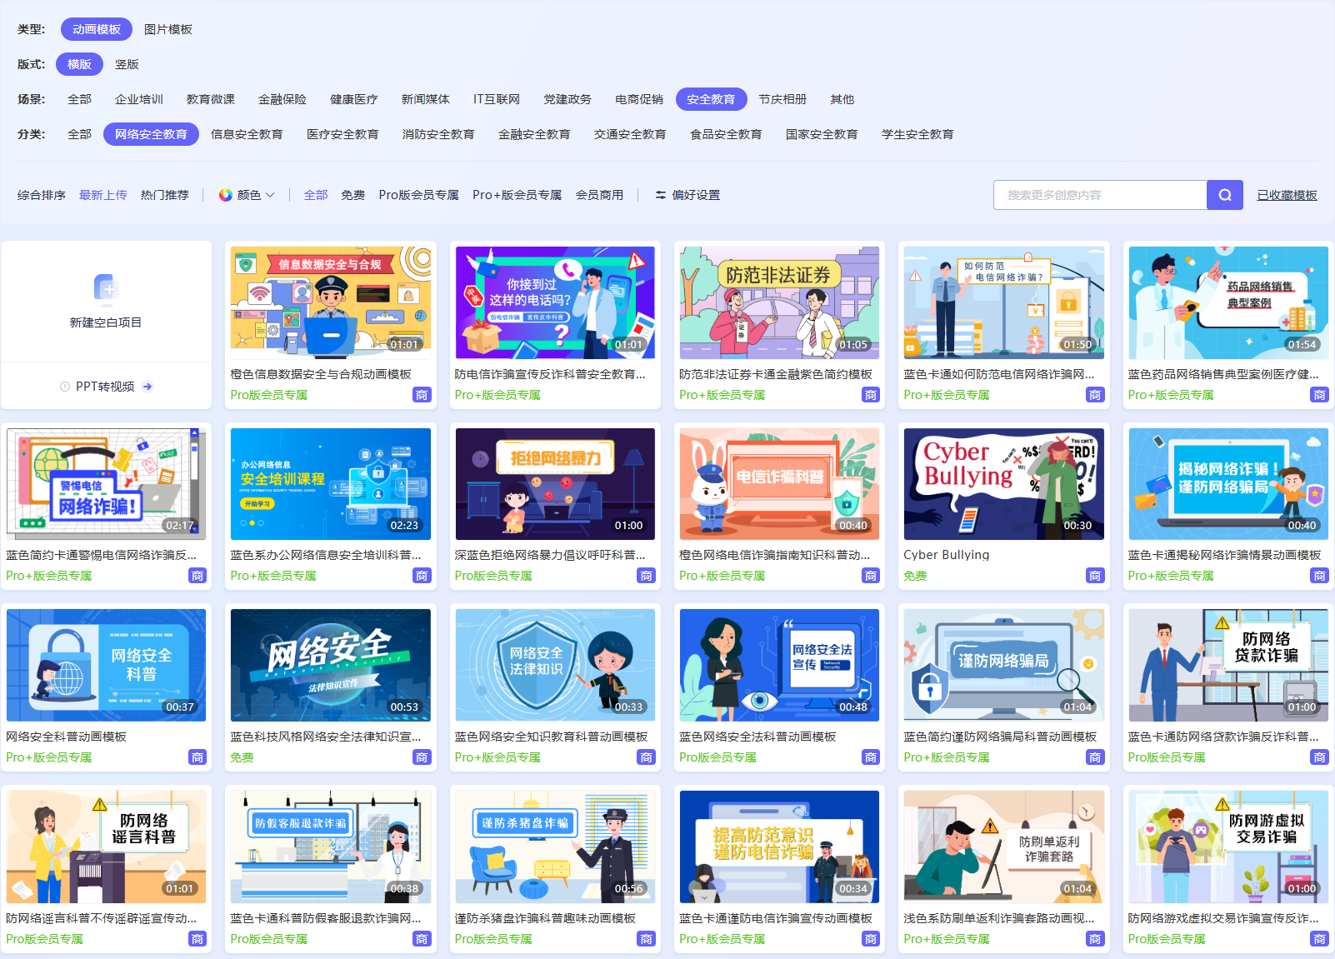1335x959 pixels.
Task: Open the Cyber Bullying template thumbnail
Action: coord(1002,483)
